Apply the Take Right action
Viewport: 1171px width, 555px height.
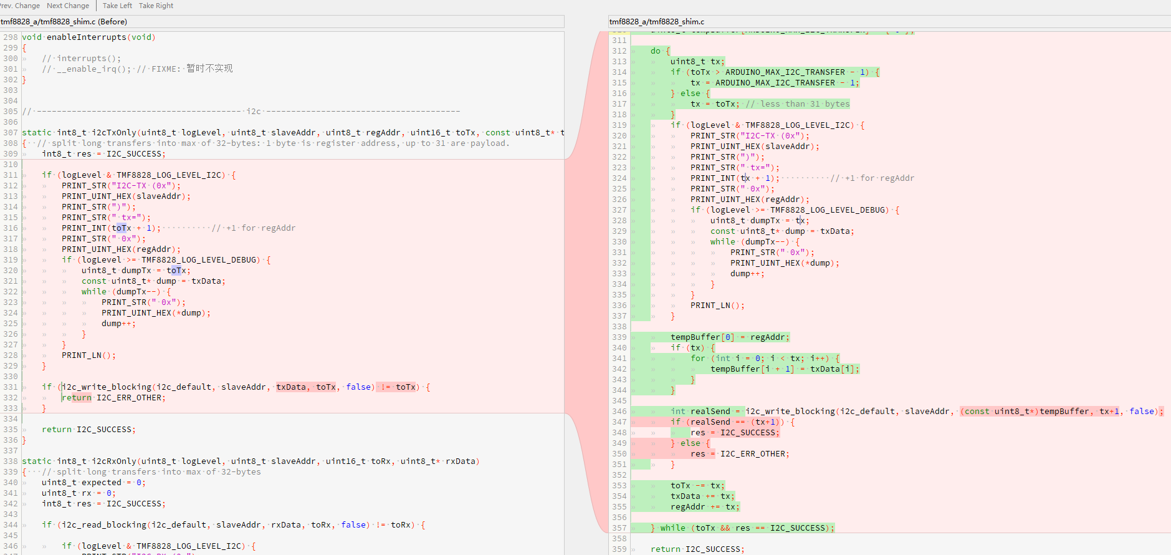pyautogui.click(x=156, y=6)
